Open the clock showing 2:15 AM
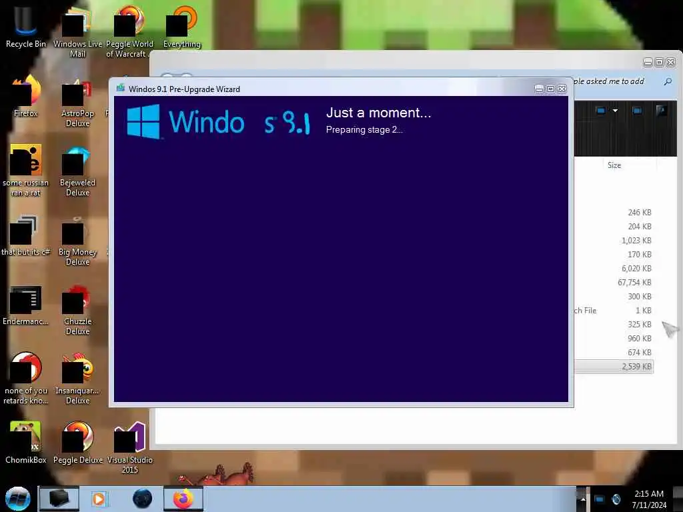 649,499
